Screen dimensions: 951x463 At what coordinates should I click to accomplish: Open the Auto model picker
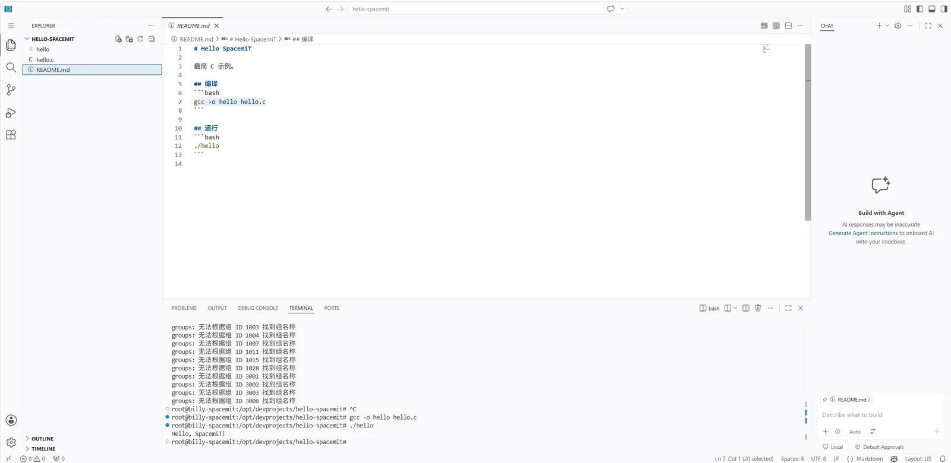[x=855, y=432]
